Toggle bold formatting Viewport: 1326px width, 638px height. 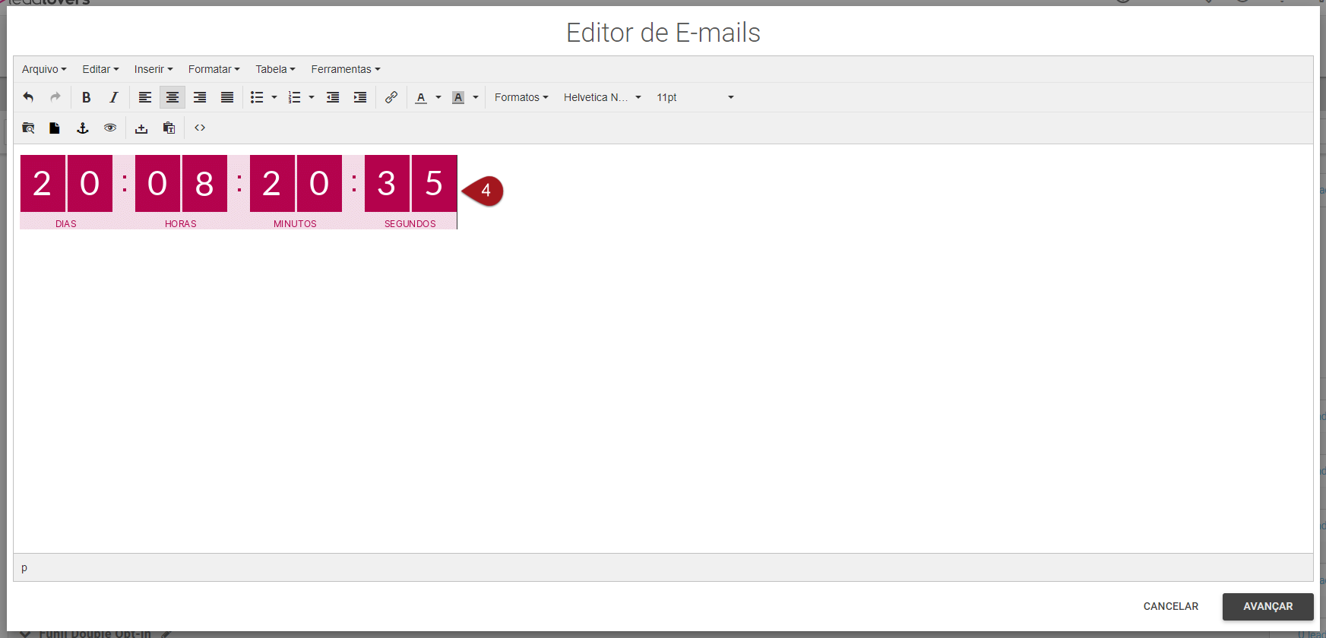[86, 97]
